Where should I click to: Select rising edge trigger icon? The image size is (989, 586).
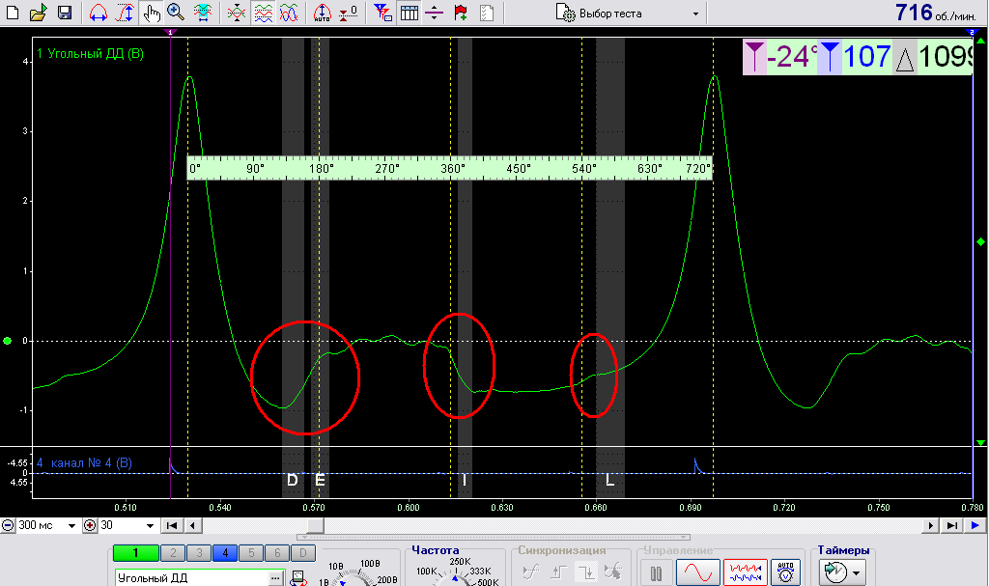(x=559, y=572)
